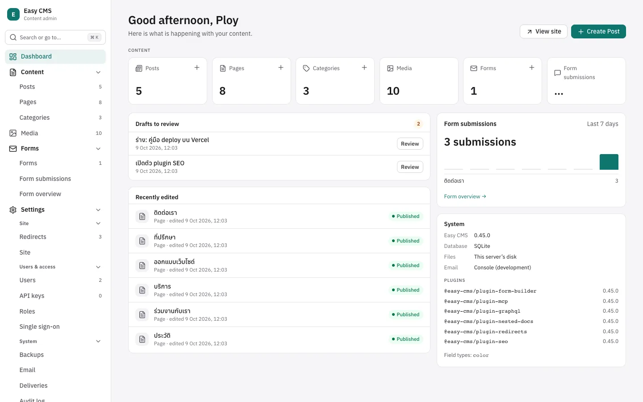Click the Create Post button
The height and width of the screenshot is (402, 643).
tap(598, 32)
